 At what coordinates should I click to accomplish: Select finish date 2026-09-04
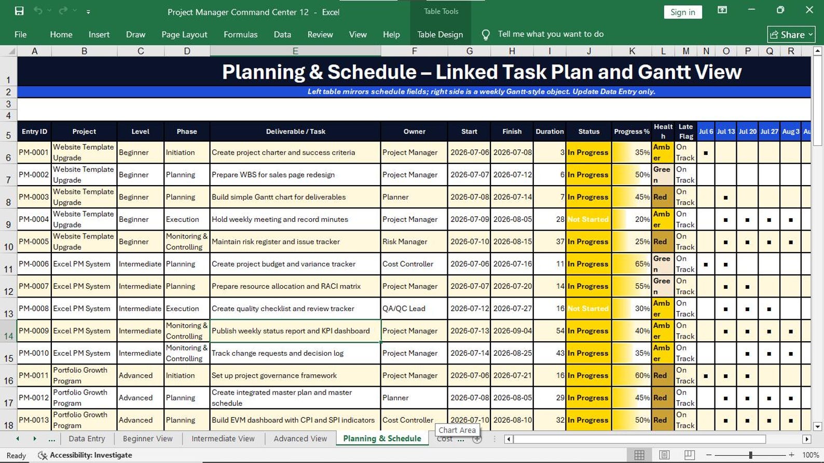[x=512, y=331]
